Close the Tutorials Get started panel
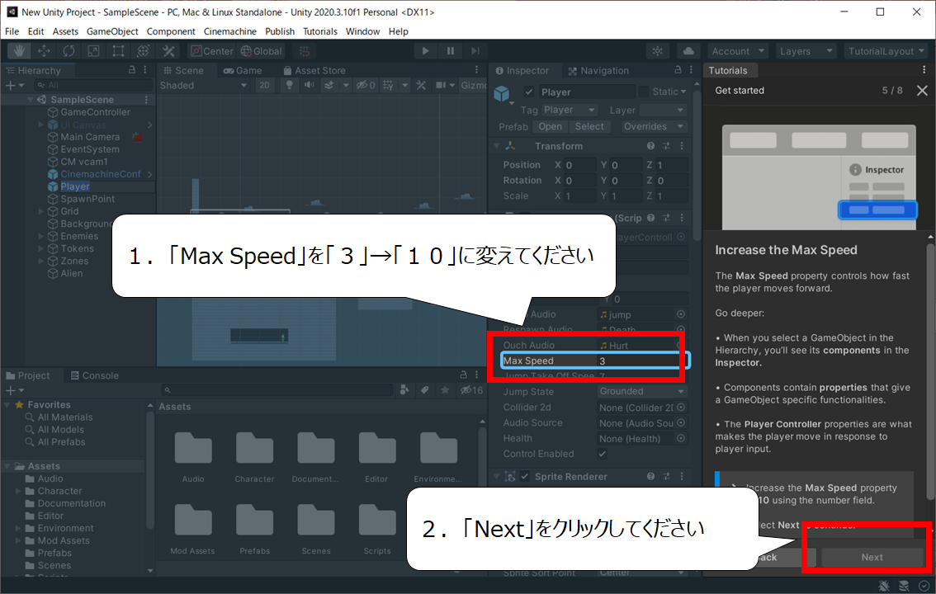Screen dimensions: 936x594 (922, 91)
